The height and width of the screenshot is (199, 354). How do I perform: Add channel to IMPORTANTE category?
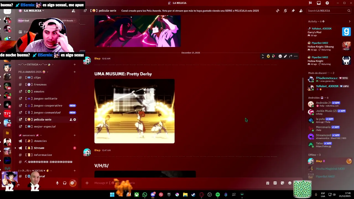point(74,135)
